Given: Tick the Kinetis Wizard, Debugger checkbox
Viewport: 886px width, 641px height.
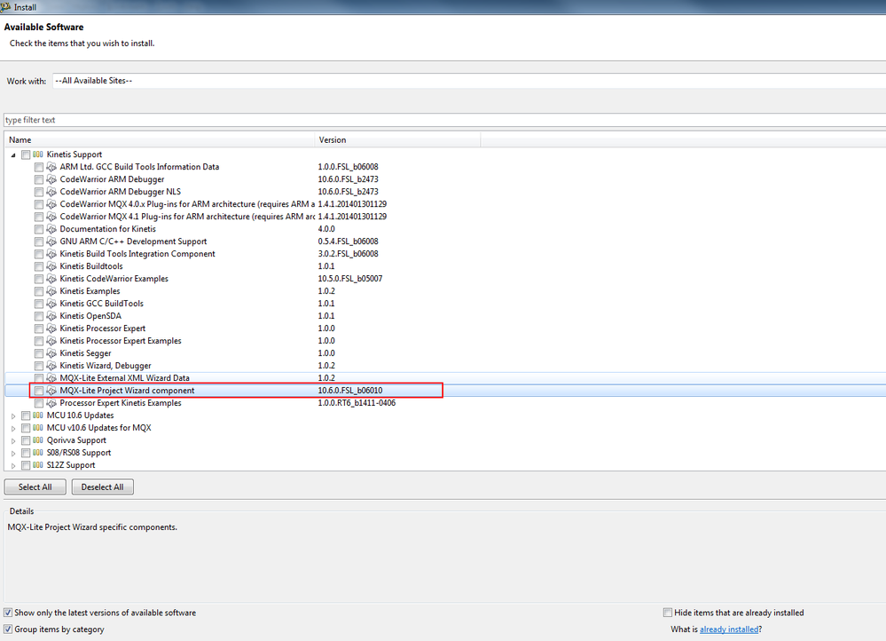Looking at the screenshot, I should [38, 366].
